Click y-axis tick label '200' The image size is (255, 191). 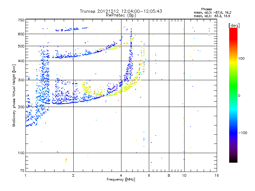coord(21,107)
